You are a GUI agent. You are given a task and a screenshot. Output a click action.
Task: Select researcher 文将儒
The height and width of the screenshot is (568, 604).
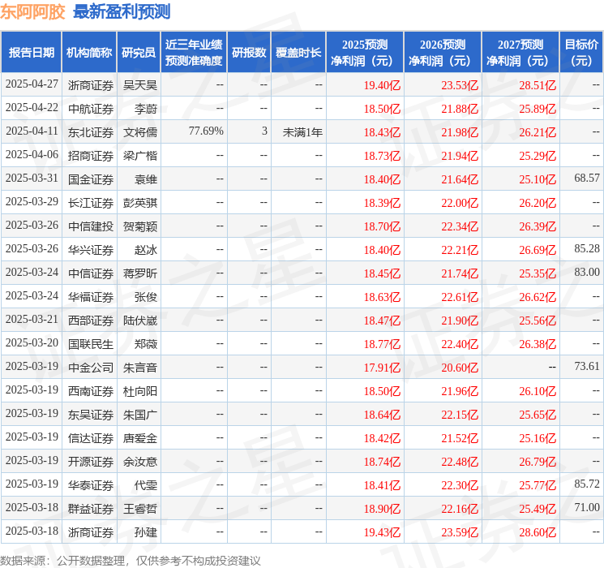139,132
